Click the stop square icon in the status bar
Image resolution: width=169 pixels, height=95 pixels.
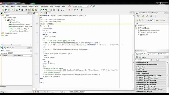[x=38, y=92]
